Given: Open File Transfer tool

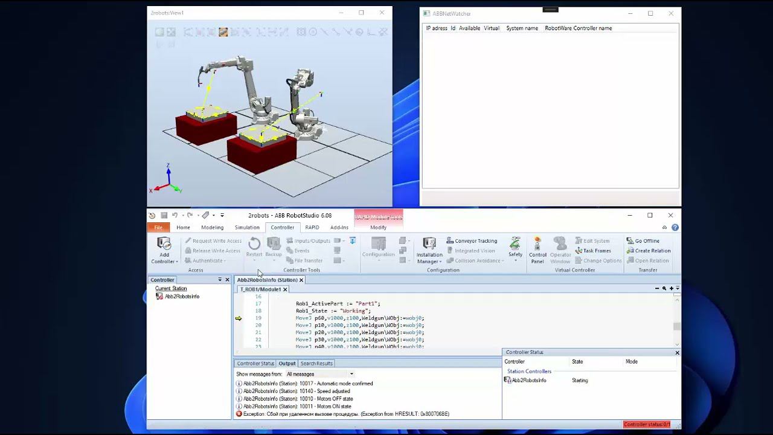Looking at the screenshot, I should click(x=304, y=260).
